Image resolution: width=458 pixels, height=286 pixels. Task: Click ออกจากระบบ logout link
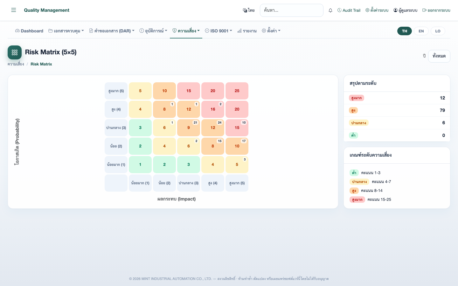[436, 10]
